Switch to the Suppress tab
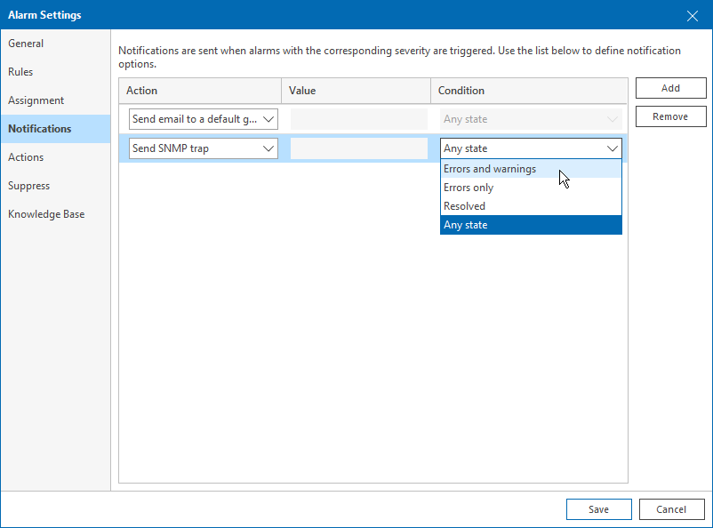This screenshot has height=528, width=713. tap(29, 186)
